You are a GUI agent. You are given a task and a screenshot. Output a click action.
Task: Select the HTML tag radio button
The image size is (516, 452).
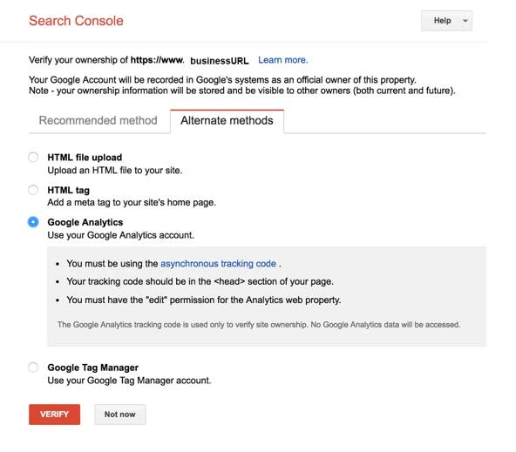(x=33, y=190)
